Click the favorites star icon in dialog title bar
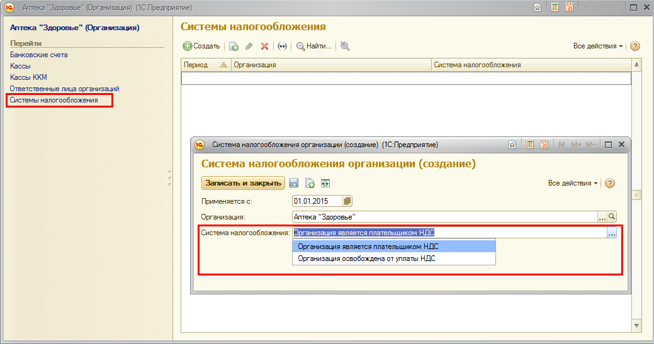654x344 pixels. pyautogui.click(x=512, y=145)
